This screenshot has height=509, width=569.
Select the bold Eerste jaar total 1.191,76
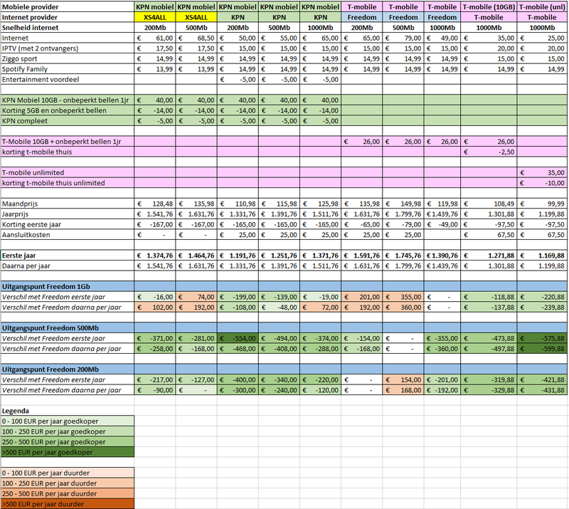tap(238, 256)
